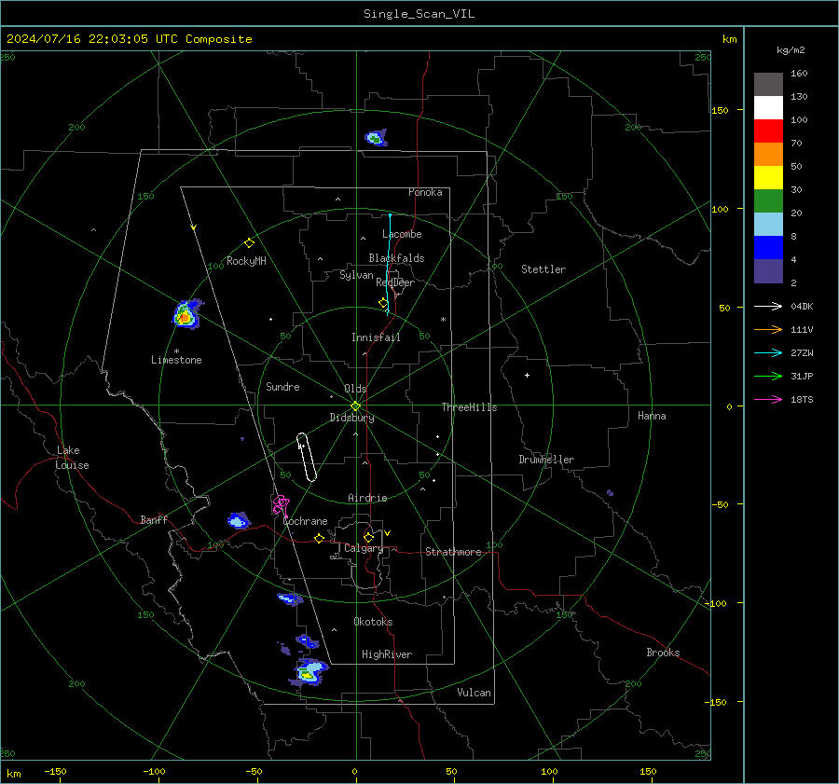Click the small echo west of Brooks
This screenshot has height=784, width=839.
[x=610, y=492]
